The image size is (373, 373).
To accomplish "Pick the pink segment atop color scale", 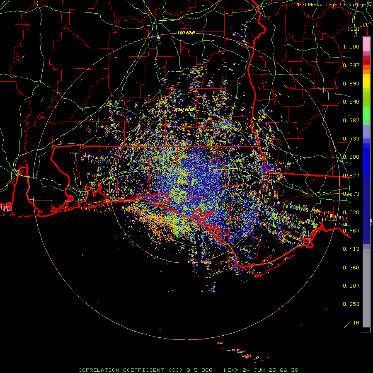I will [366, 44].
